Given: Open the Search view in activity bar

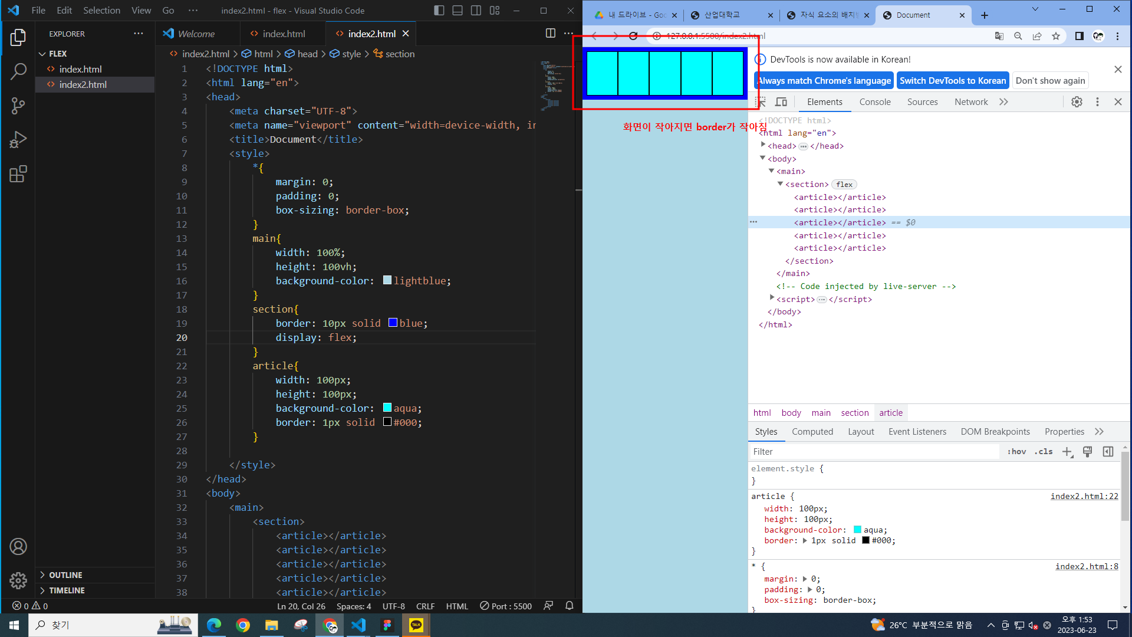Looking at the screenshot, I should click(18, 72).
